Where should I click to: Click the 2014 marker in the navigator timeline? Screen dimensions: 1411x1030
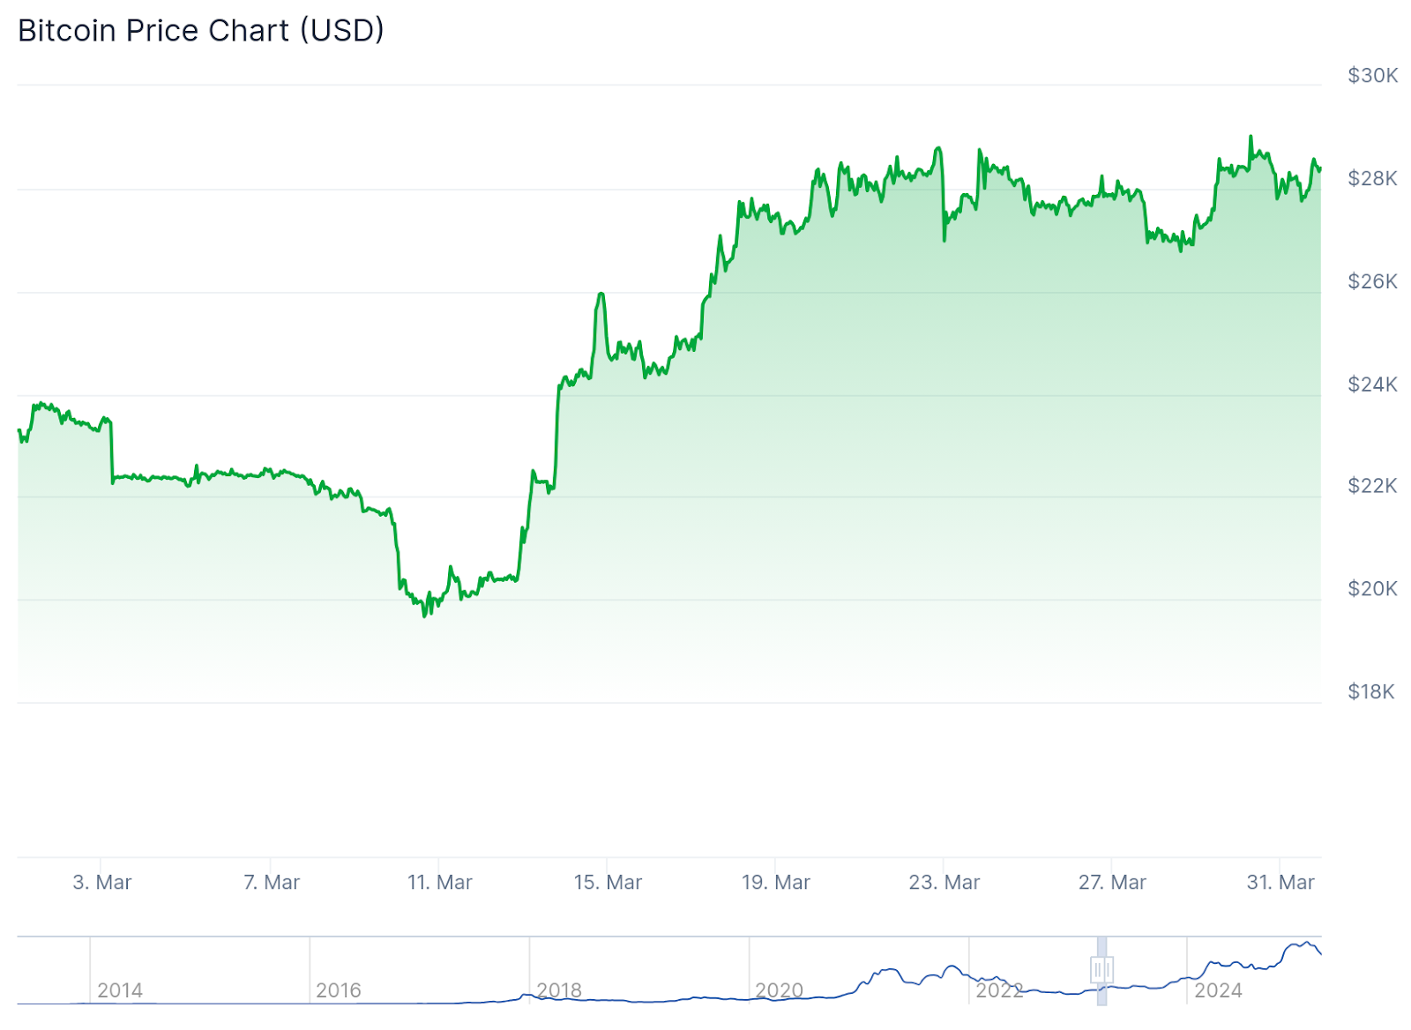pos(120,990)
